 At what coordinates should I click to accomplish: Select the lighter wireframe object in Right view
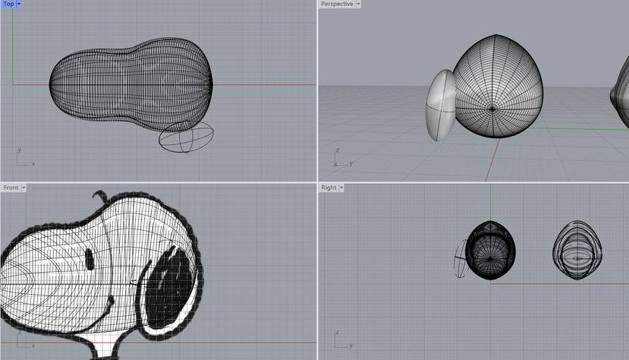[x=577, y=250]
